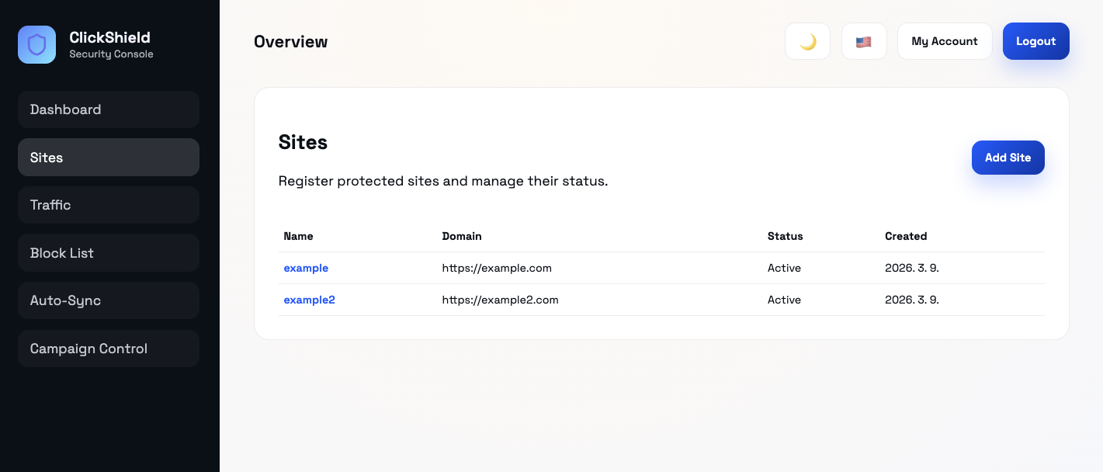Go to Dashboard in the sidebar
This screenshot has width=1103, height=472.
(109, 109)
